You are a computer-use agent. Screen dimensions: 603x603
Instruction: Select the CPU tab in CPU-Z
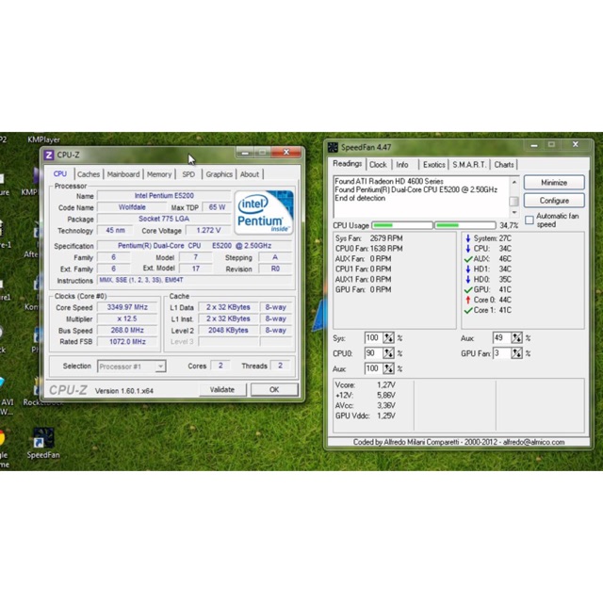point(60,173)
